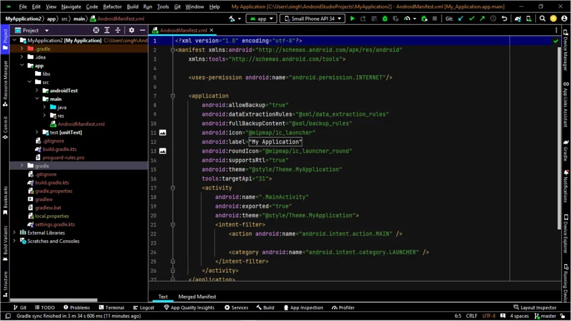
Task: Change CRLF line separator setting
Action: pyautogui.click(x=472, y=316)
